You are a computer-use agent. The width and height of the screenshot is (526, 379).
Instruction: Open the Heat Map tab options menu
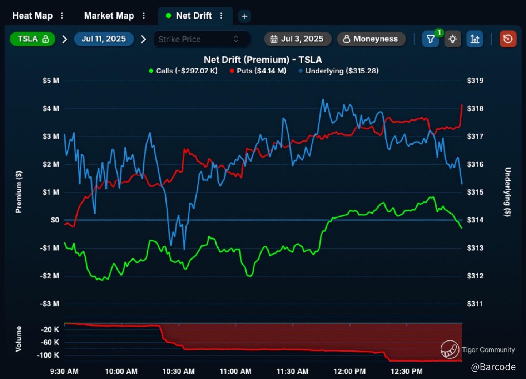(62, 16)
